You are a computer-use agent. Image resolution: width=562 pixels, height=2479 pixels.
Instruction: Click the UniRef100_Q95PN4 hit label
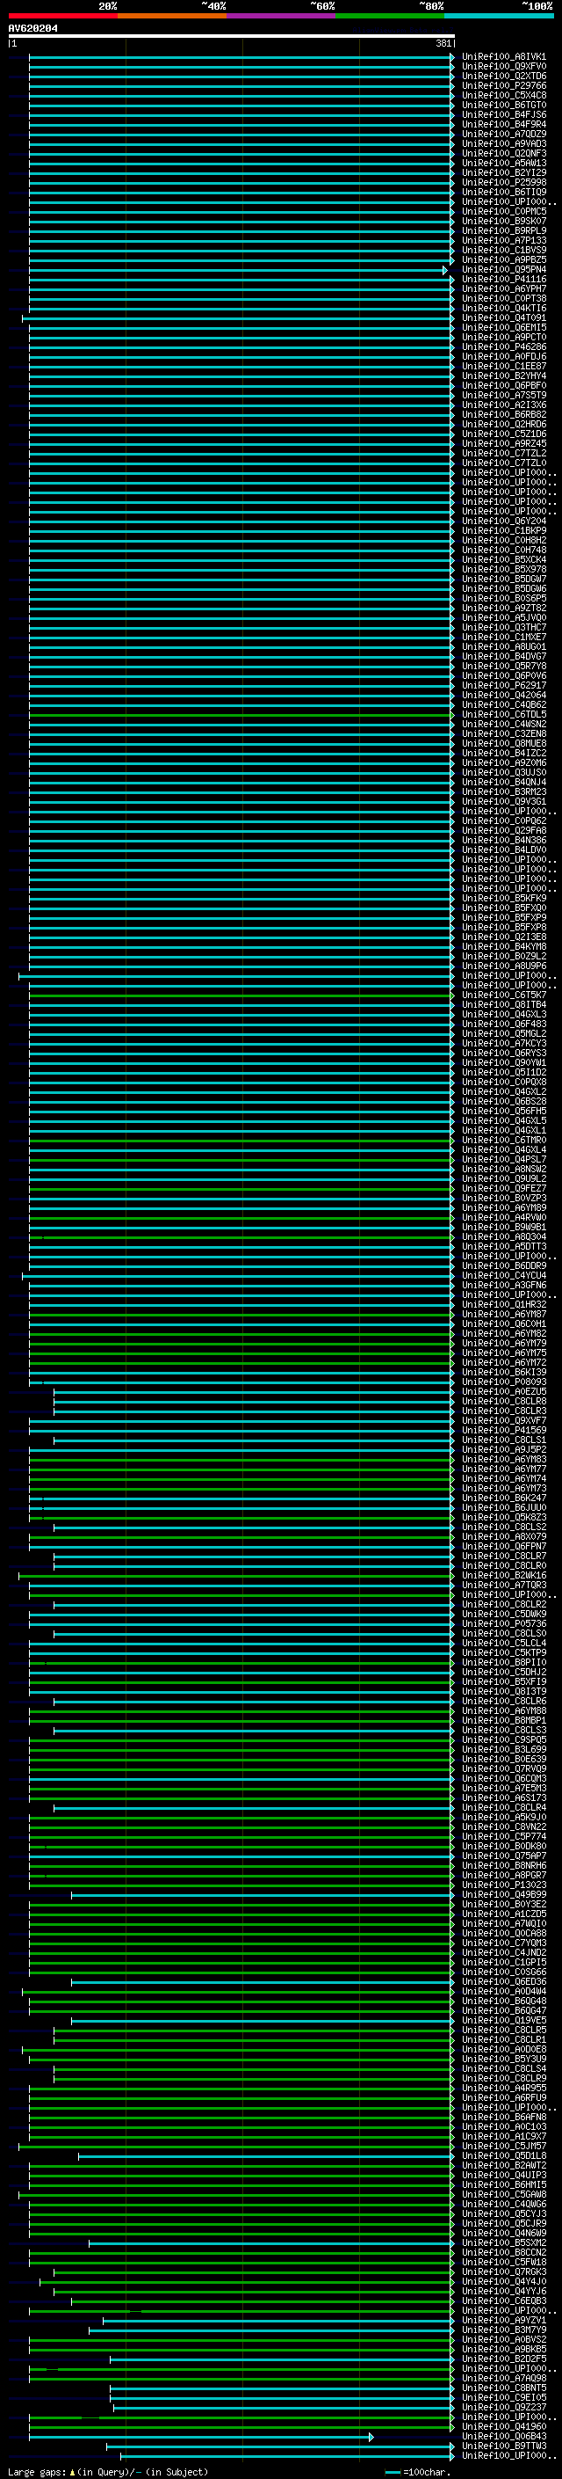[503, 269]
